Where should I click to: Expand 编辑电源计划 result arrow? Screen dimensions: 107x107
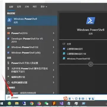pyautogui.click(x=54, y=77)
